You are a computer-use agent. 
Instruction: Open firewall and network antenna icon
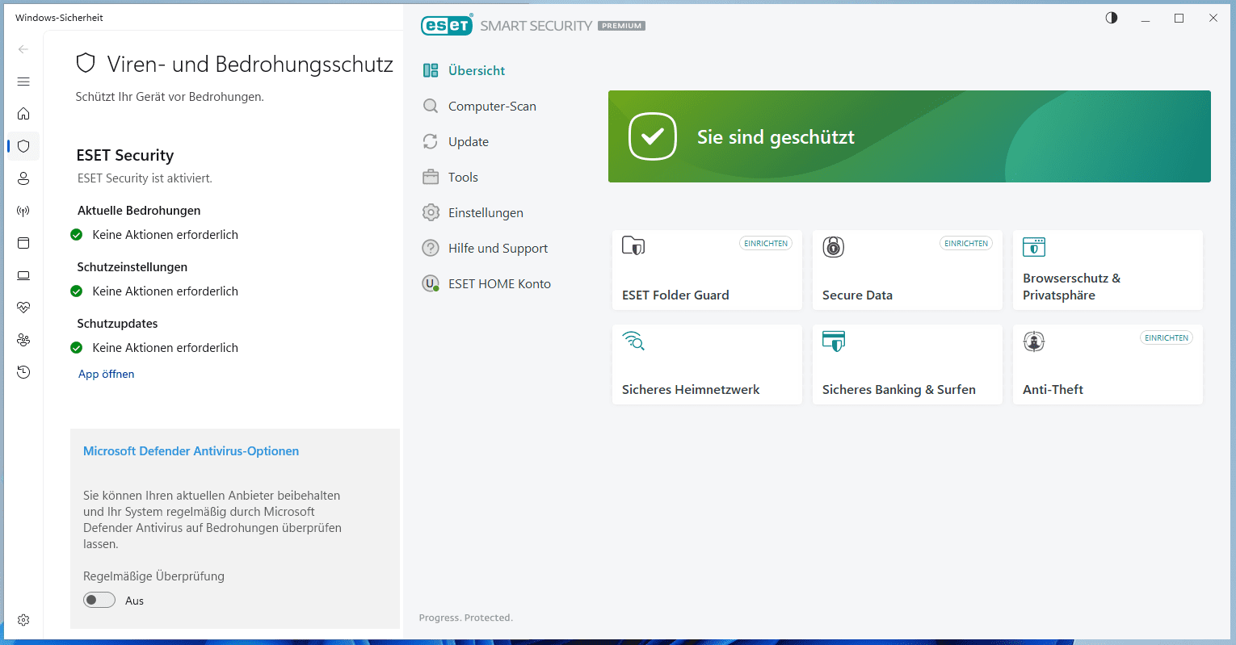pos(23,211)
